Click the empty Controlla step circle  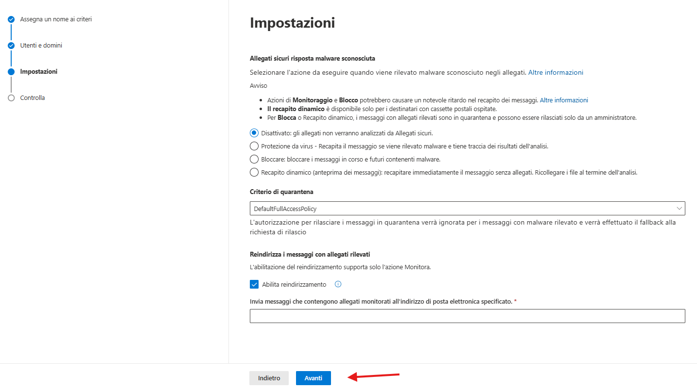11,98
